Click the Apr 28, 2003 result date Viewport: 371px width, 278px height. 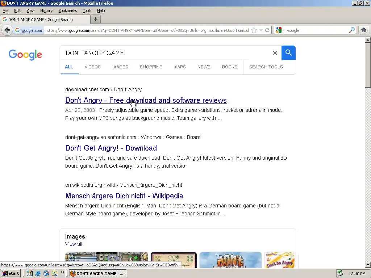click(x=80, y=110)
